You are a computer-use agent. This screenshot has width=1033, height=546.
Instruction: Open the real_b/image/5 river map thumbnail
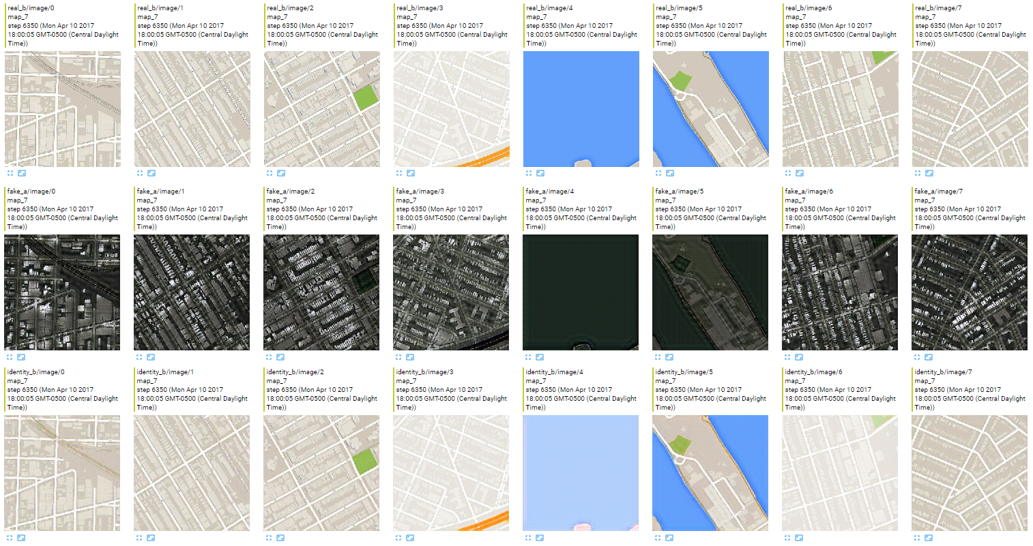pyautogui.click(x=711, y=109)
